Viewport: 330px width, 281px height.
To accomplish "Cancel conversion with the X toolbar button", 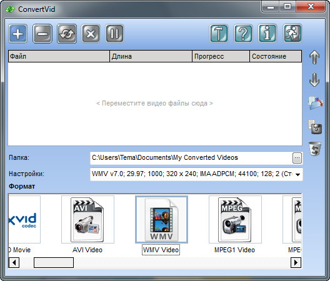I will point(91,34).
